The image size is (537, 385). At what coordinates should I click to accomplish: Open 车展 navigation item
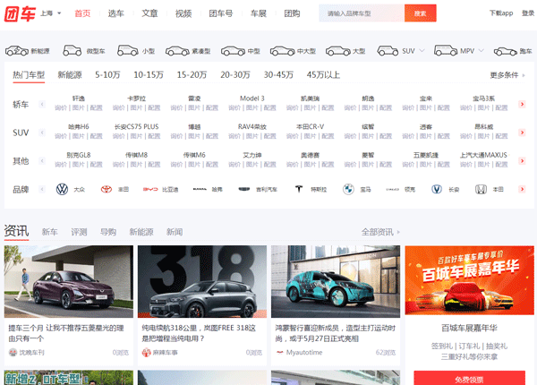pos(259,13)
